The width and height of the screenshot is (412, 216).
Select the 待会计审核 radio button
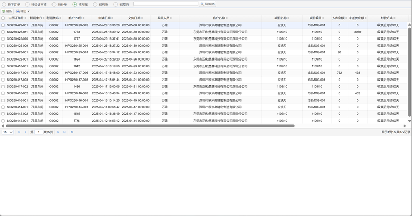point(27,4)
